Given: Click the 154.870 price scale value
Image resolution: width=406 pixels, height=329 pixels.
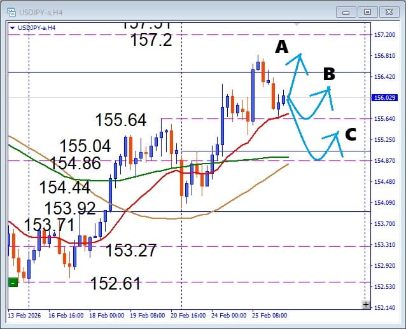Looking at the screenshot, I should pos(384,161).
